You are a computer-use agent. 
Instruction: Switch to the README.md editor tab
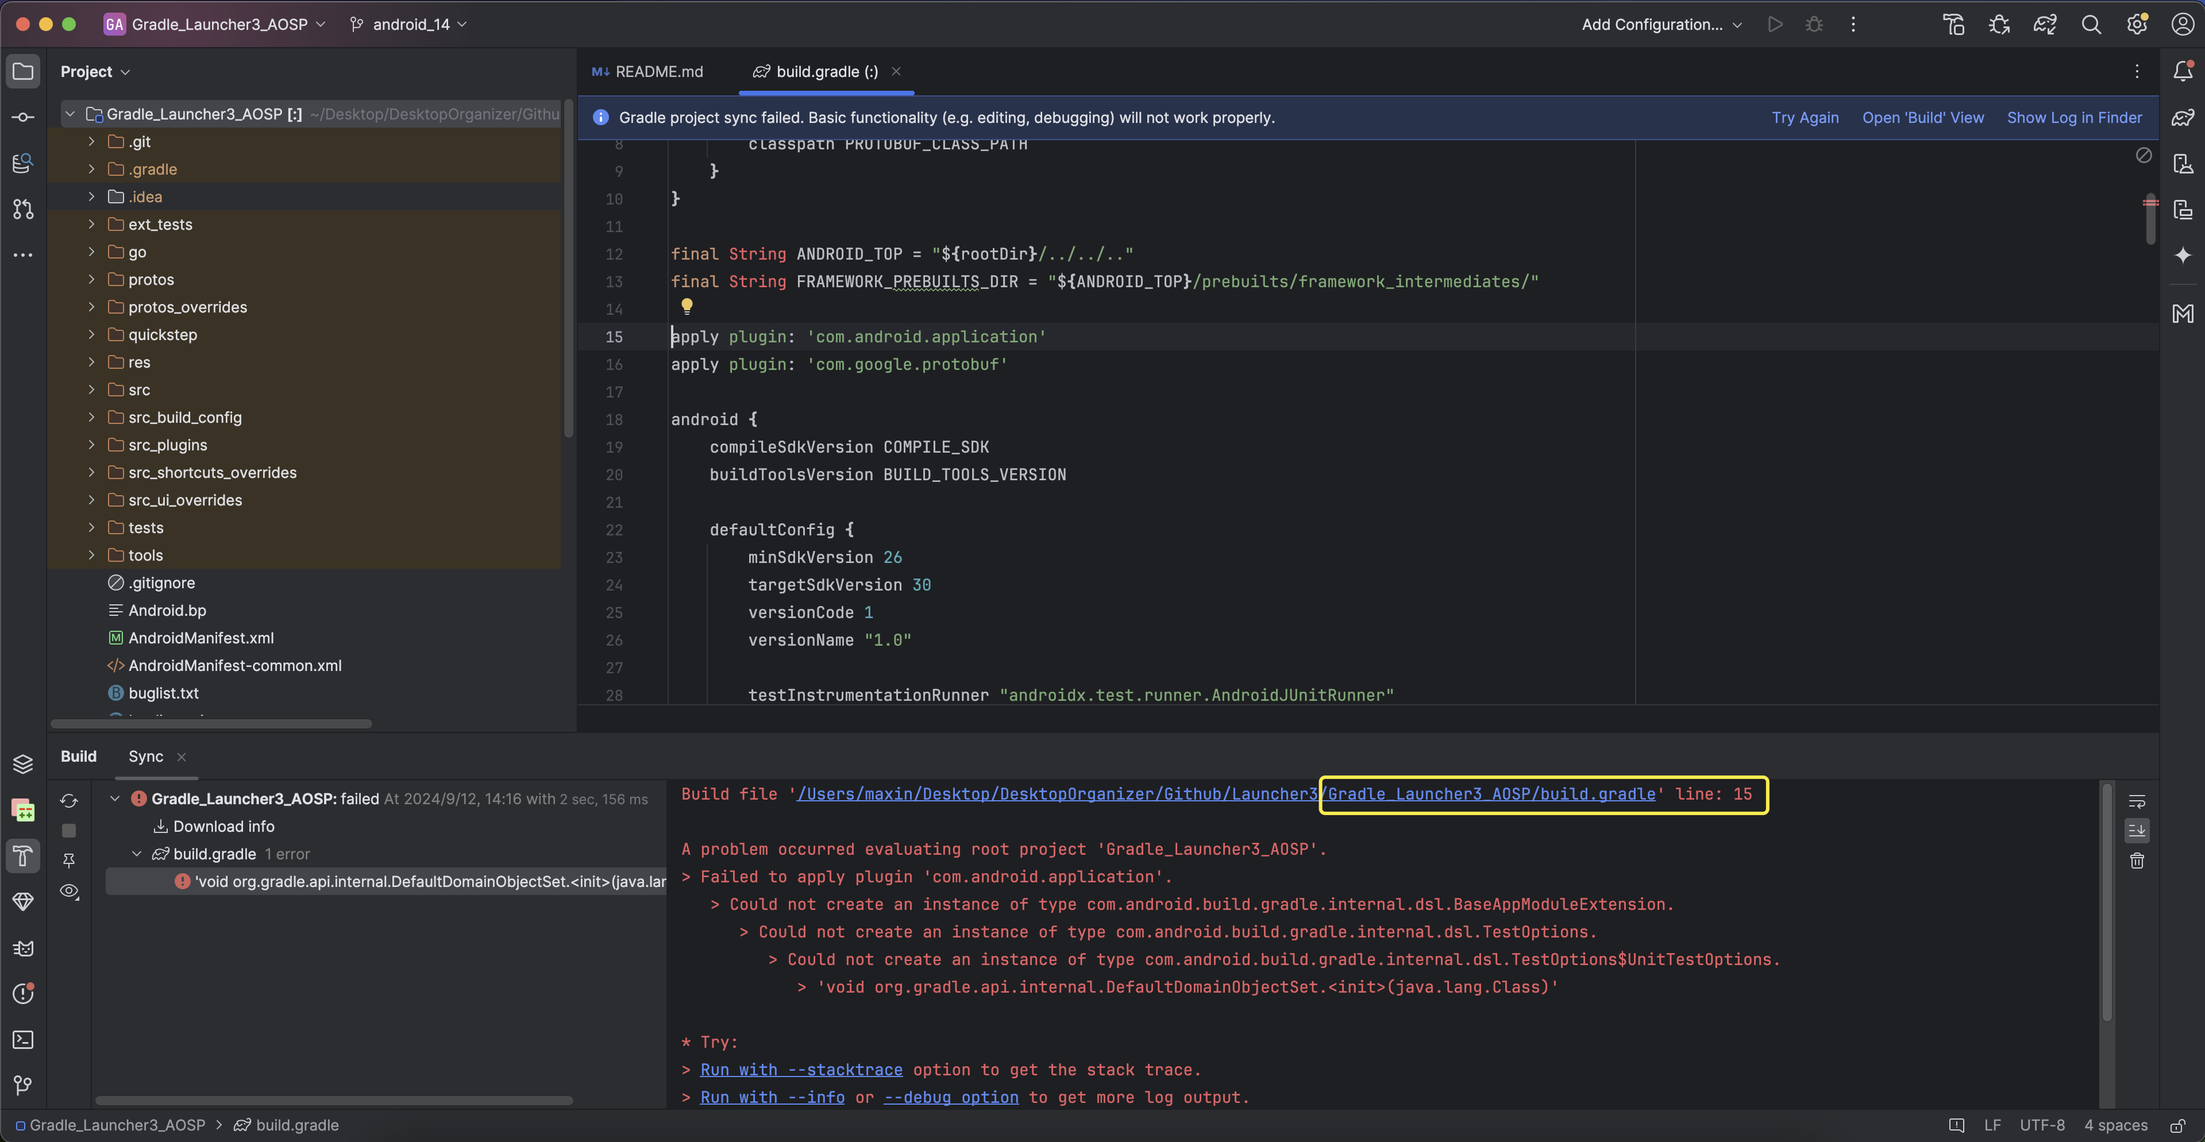648,71
